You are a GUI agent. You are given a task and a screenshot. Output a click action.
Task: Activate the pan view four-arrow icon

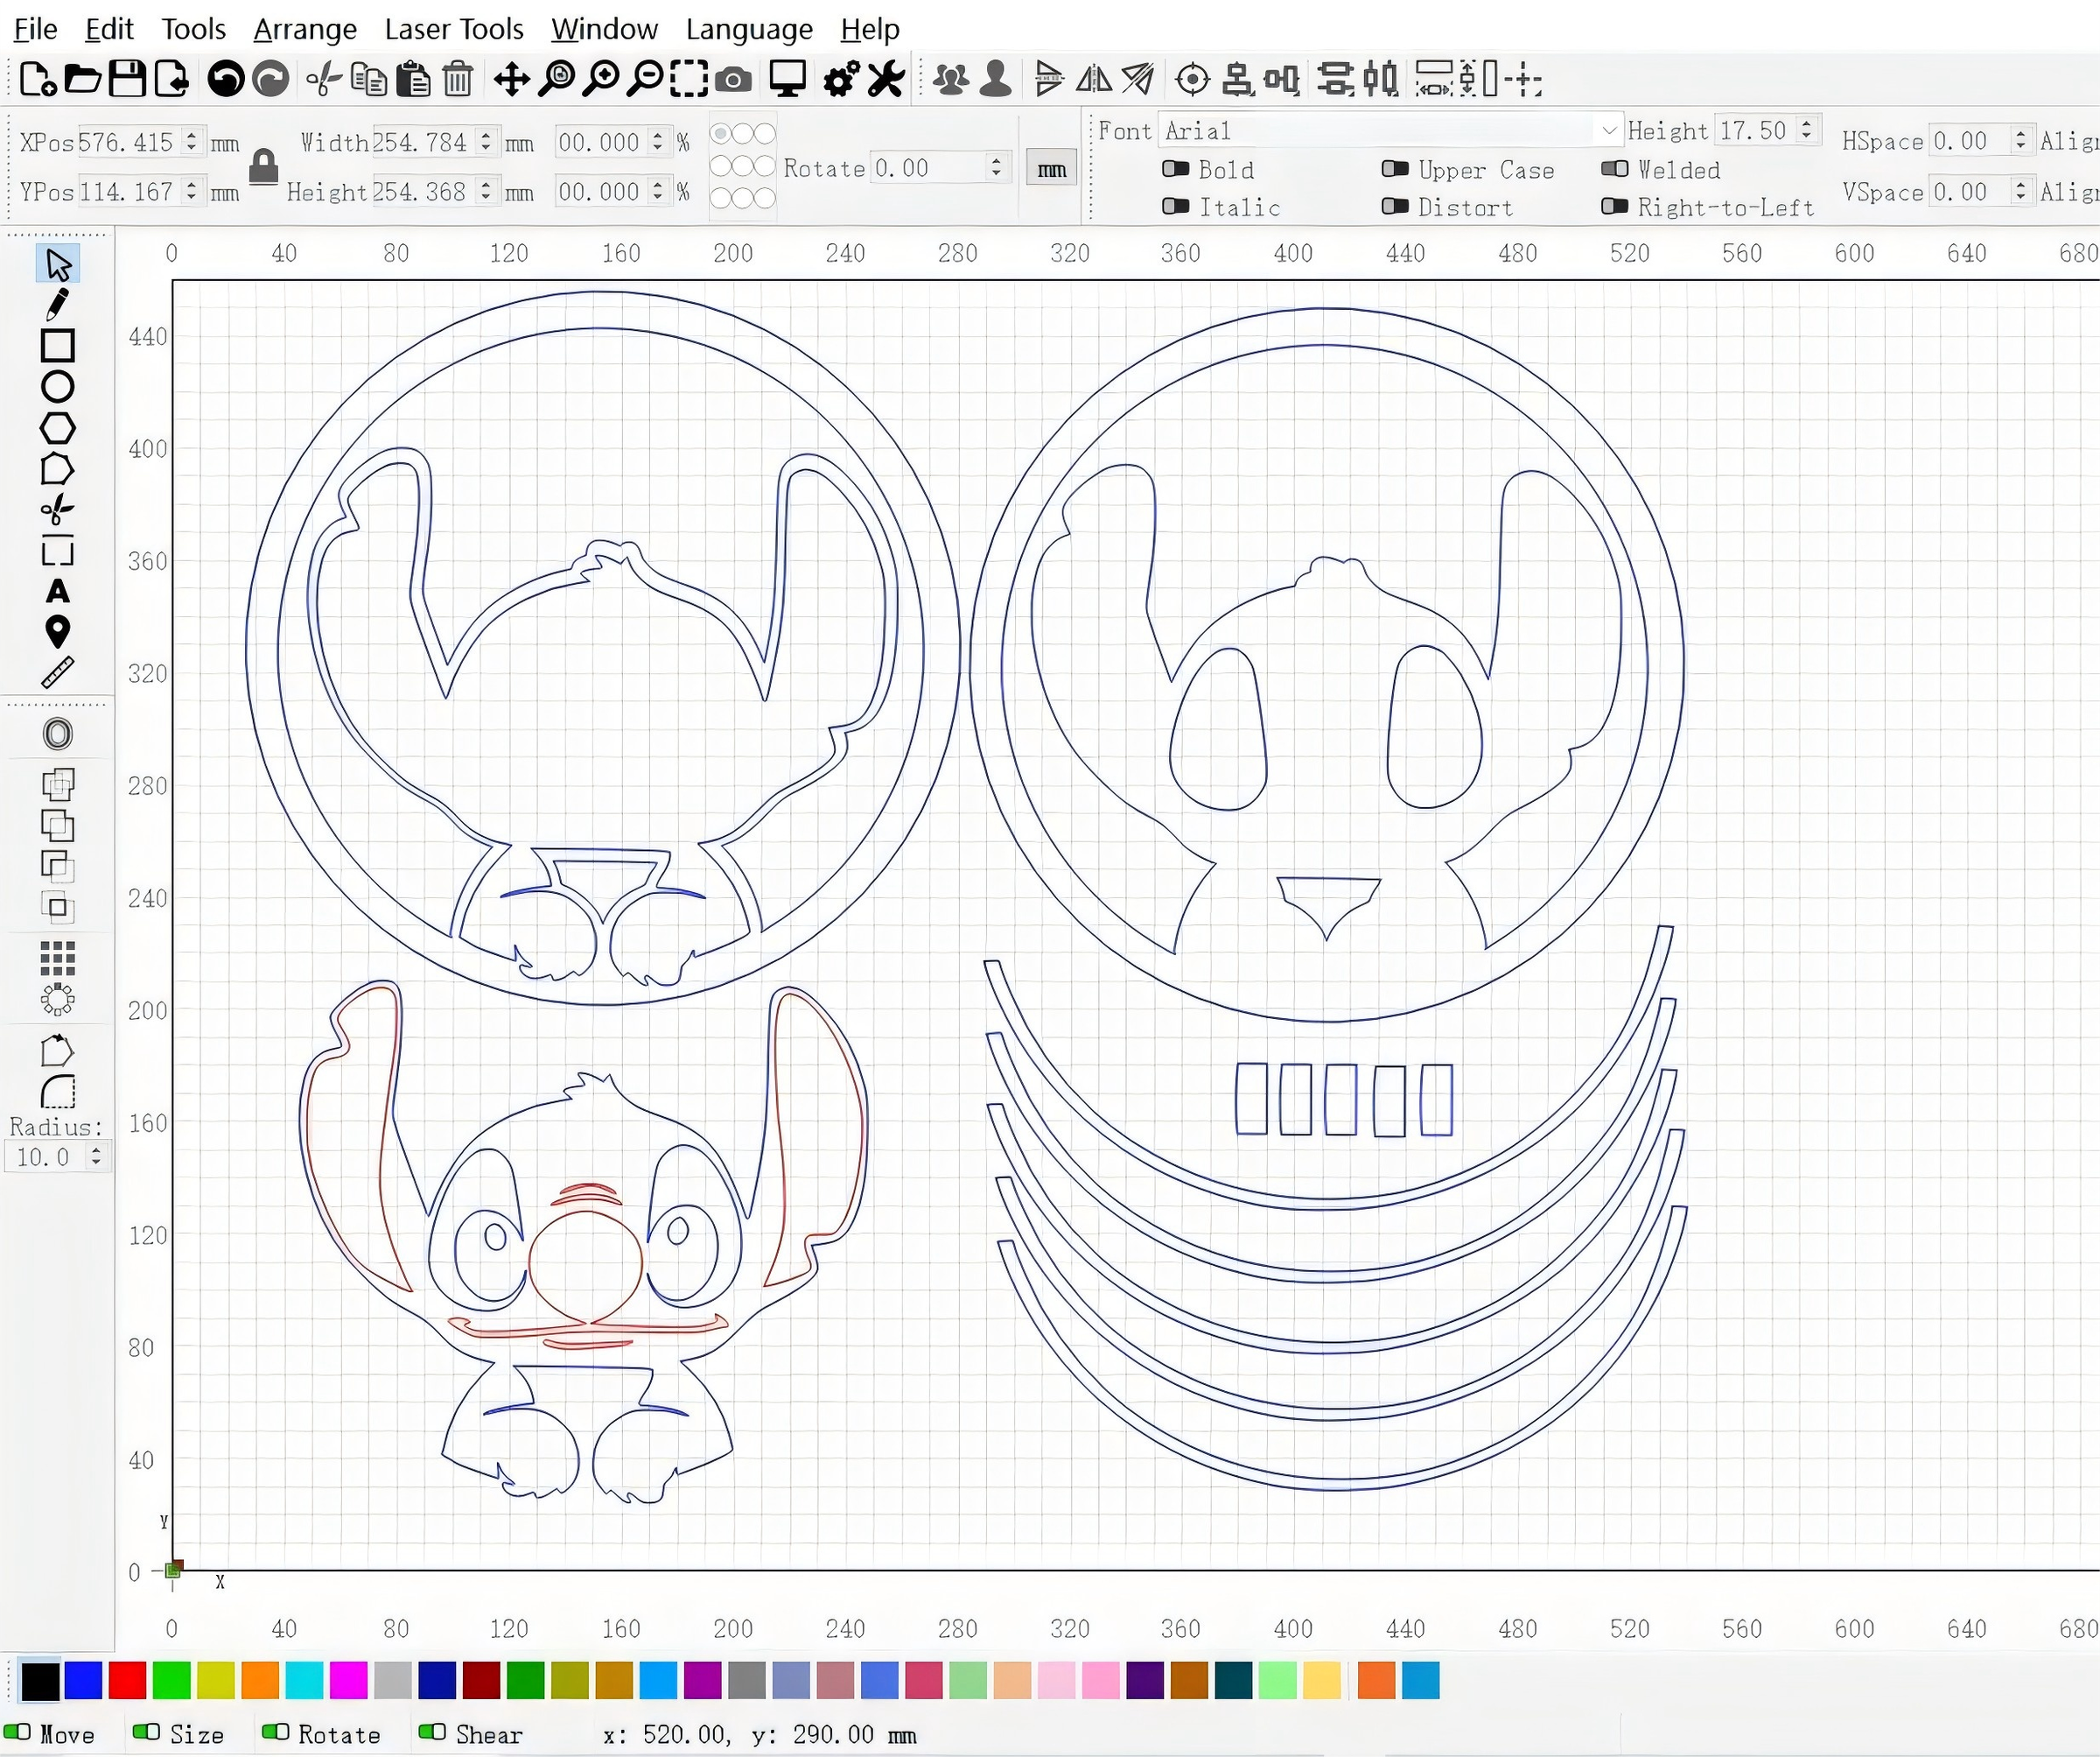point(511,78)
